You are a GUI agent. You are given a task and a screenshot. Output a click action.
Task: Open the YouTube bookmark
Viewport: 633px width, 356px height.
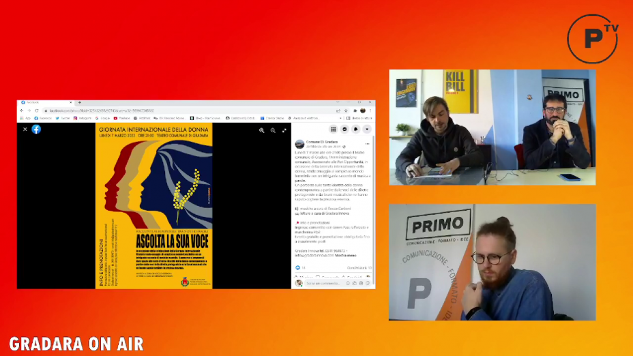123,117
